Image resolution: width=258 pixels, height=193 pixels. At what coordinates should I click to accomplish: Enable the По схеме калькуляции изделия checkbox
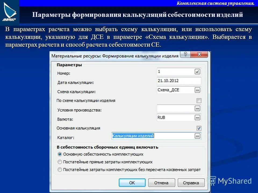pos(198,100)
